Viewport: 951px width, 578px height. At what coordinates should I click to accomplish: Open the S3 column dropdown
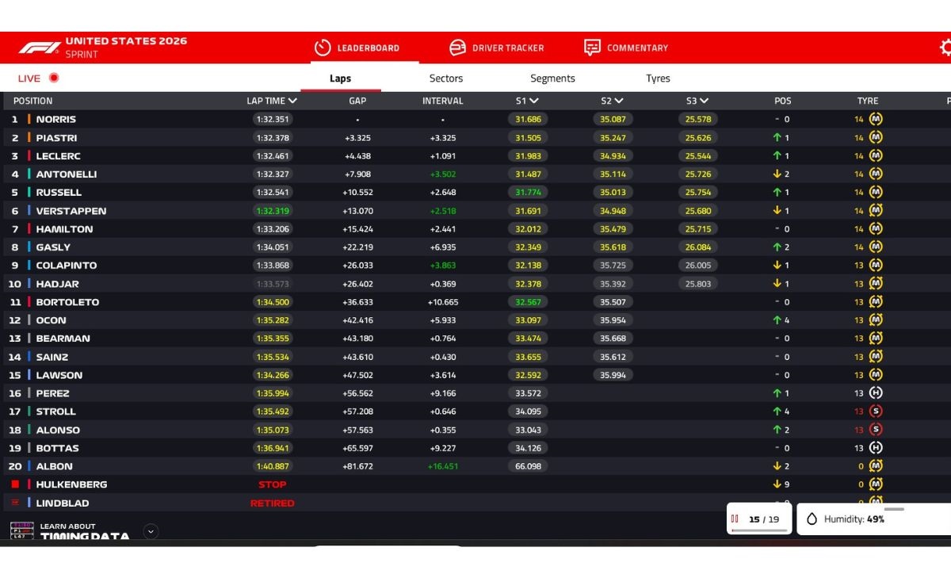click(704, 101)
